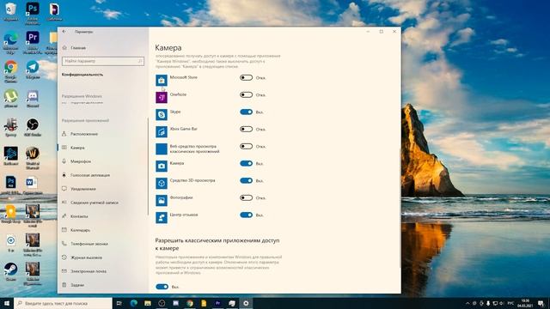Image resolution: width=550 pixels, height=309 pixels.
Task: Open the Premiere Pro desktop shortcut
Action: [33, 42]
